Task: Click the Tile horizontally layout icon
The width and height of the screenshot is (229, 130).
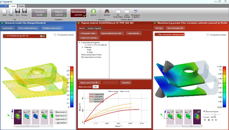Action: pyautogui.click(x=118, y=11)
